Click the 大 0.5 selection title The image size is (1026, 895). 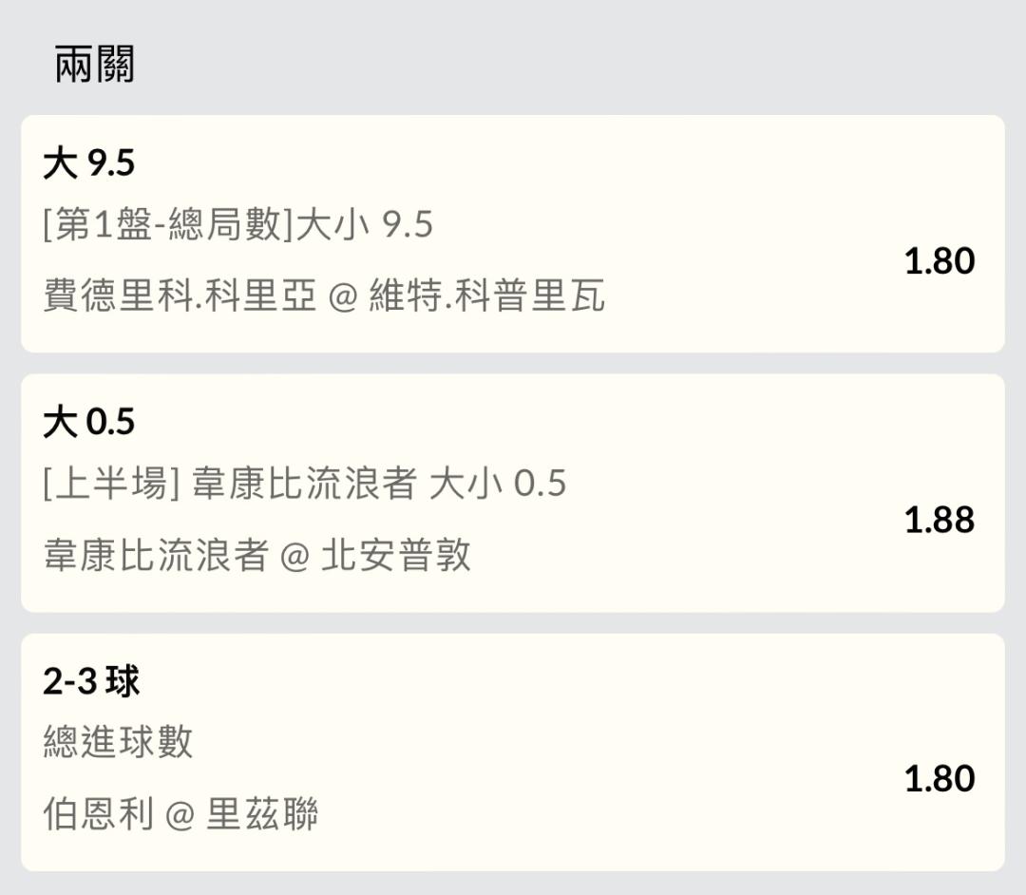[x=88, y=421]
